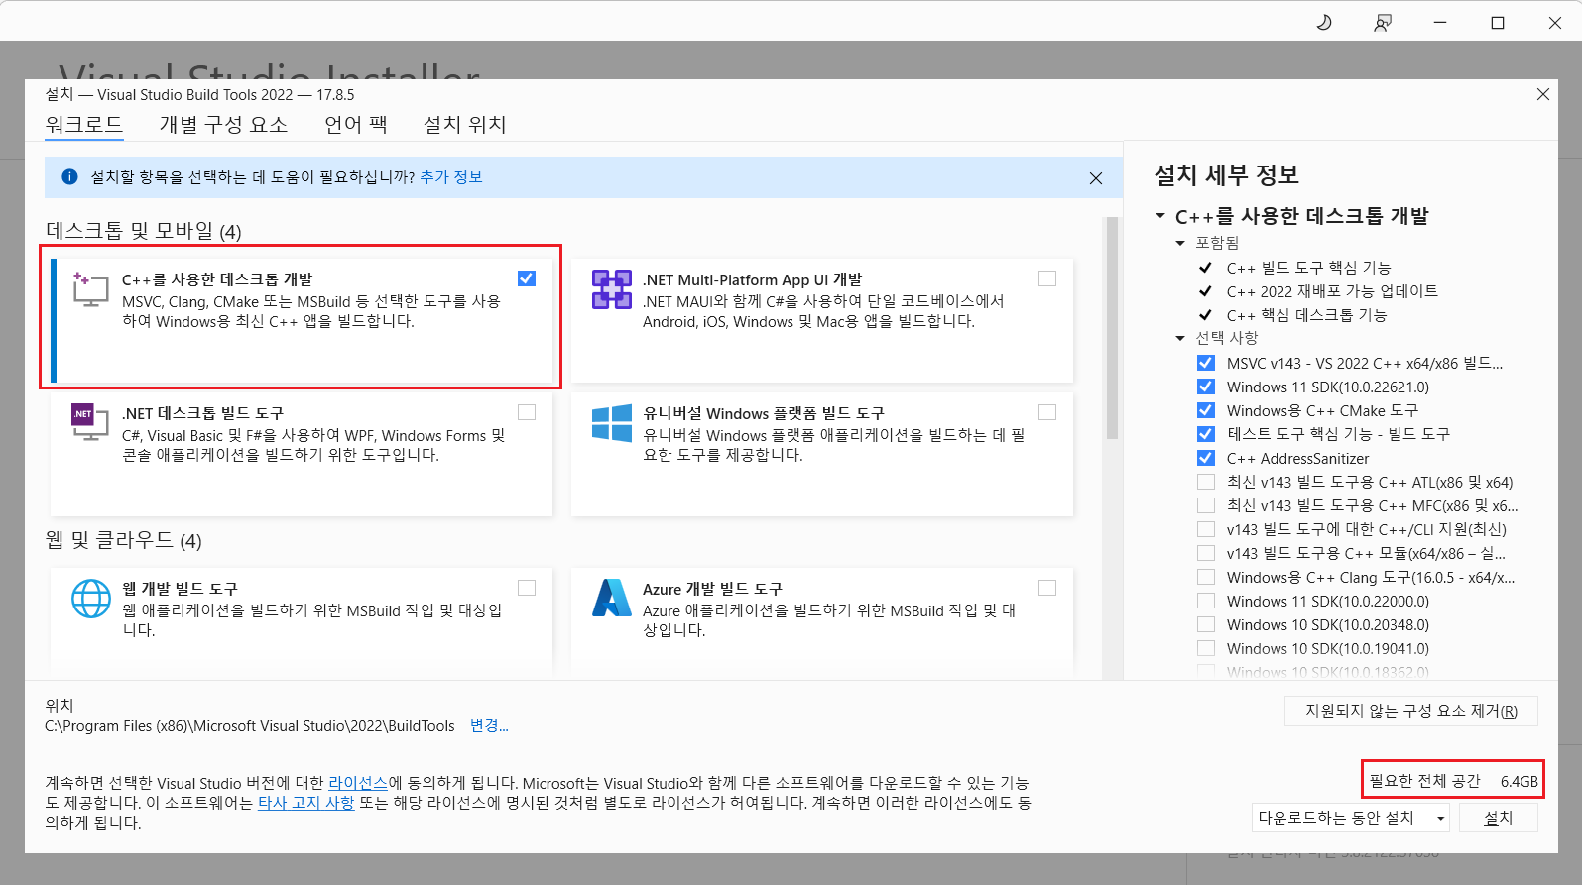Switch to the 언어 팩 tab

tap(356, 125)
